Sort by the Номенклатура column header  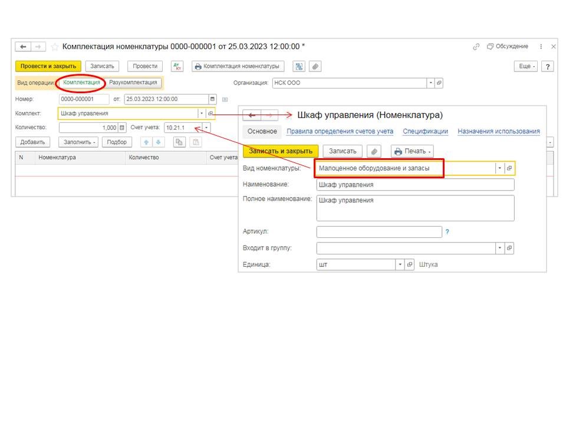(x=80, y=158)
